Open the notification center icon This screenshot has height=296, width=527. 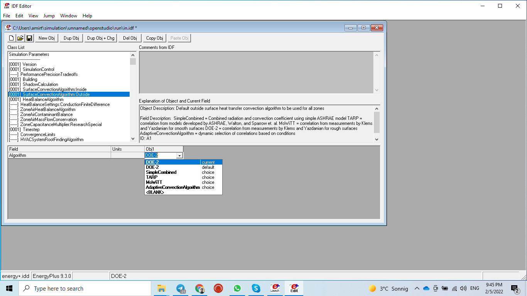(x=515, y=288)
